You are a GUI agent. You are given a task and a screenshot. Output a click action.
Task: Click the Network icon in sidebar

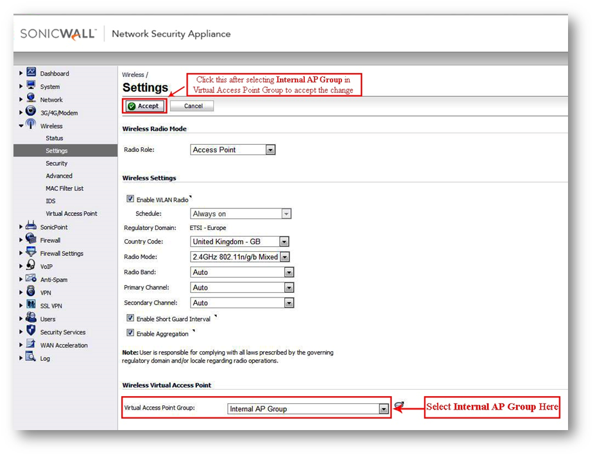click(31, 98)
